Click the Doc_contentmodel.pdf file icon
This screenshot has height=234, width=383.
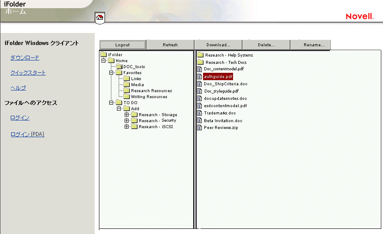200,69
